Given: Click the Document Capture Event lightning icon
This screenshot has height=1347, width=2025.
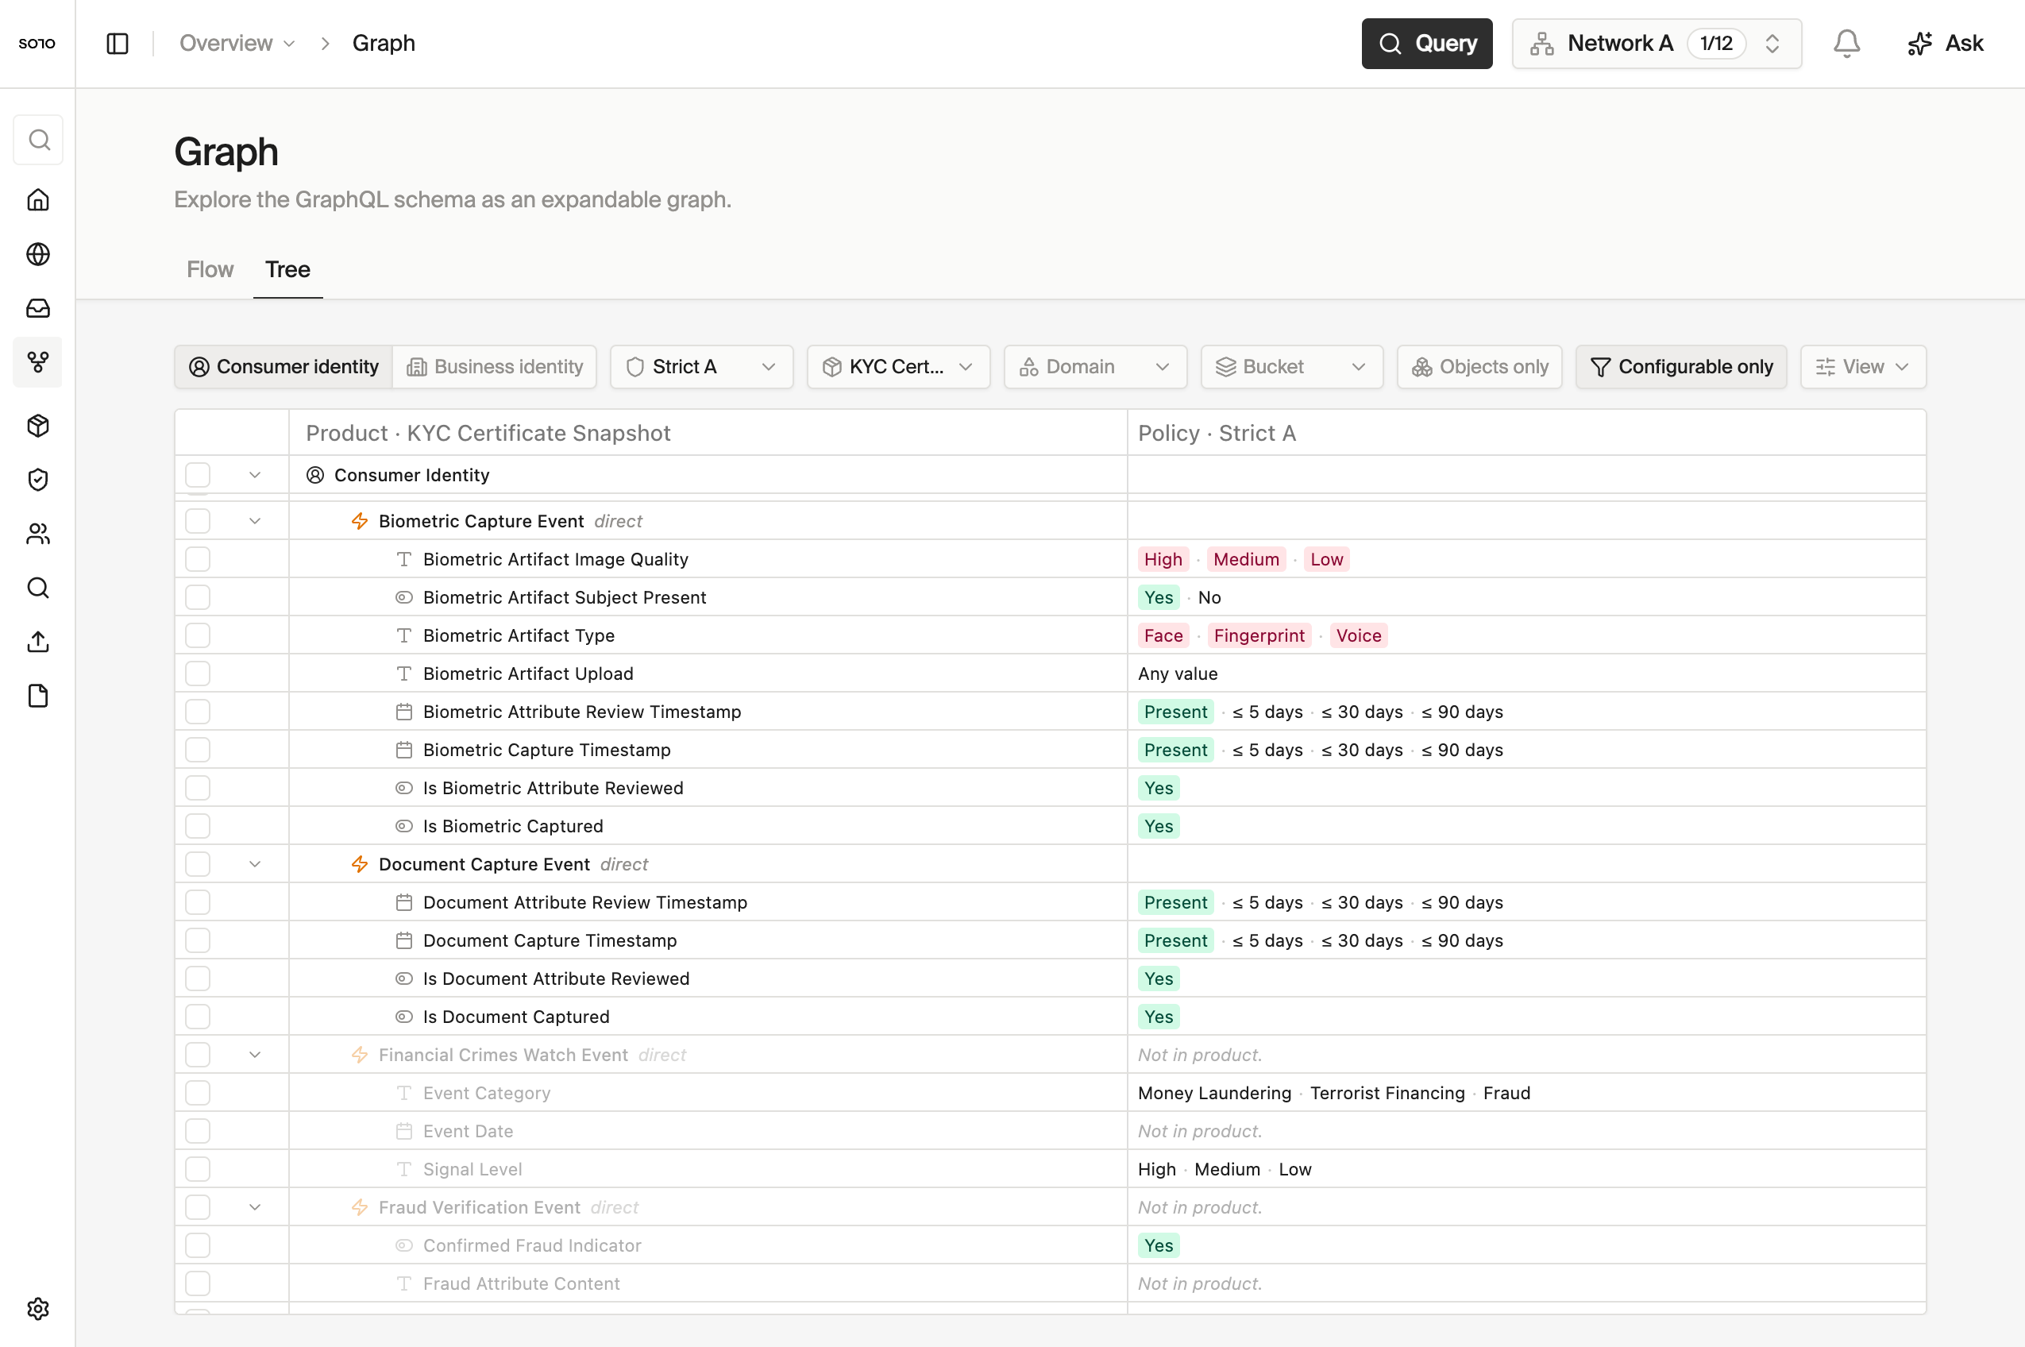Looking at the screenshot, I should 360,864.
